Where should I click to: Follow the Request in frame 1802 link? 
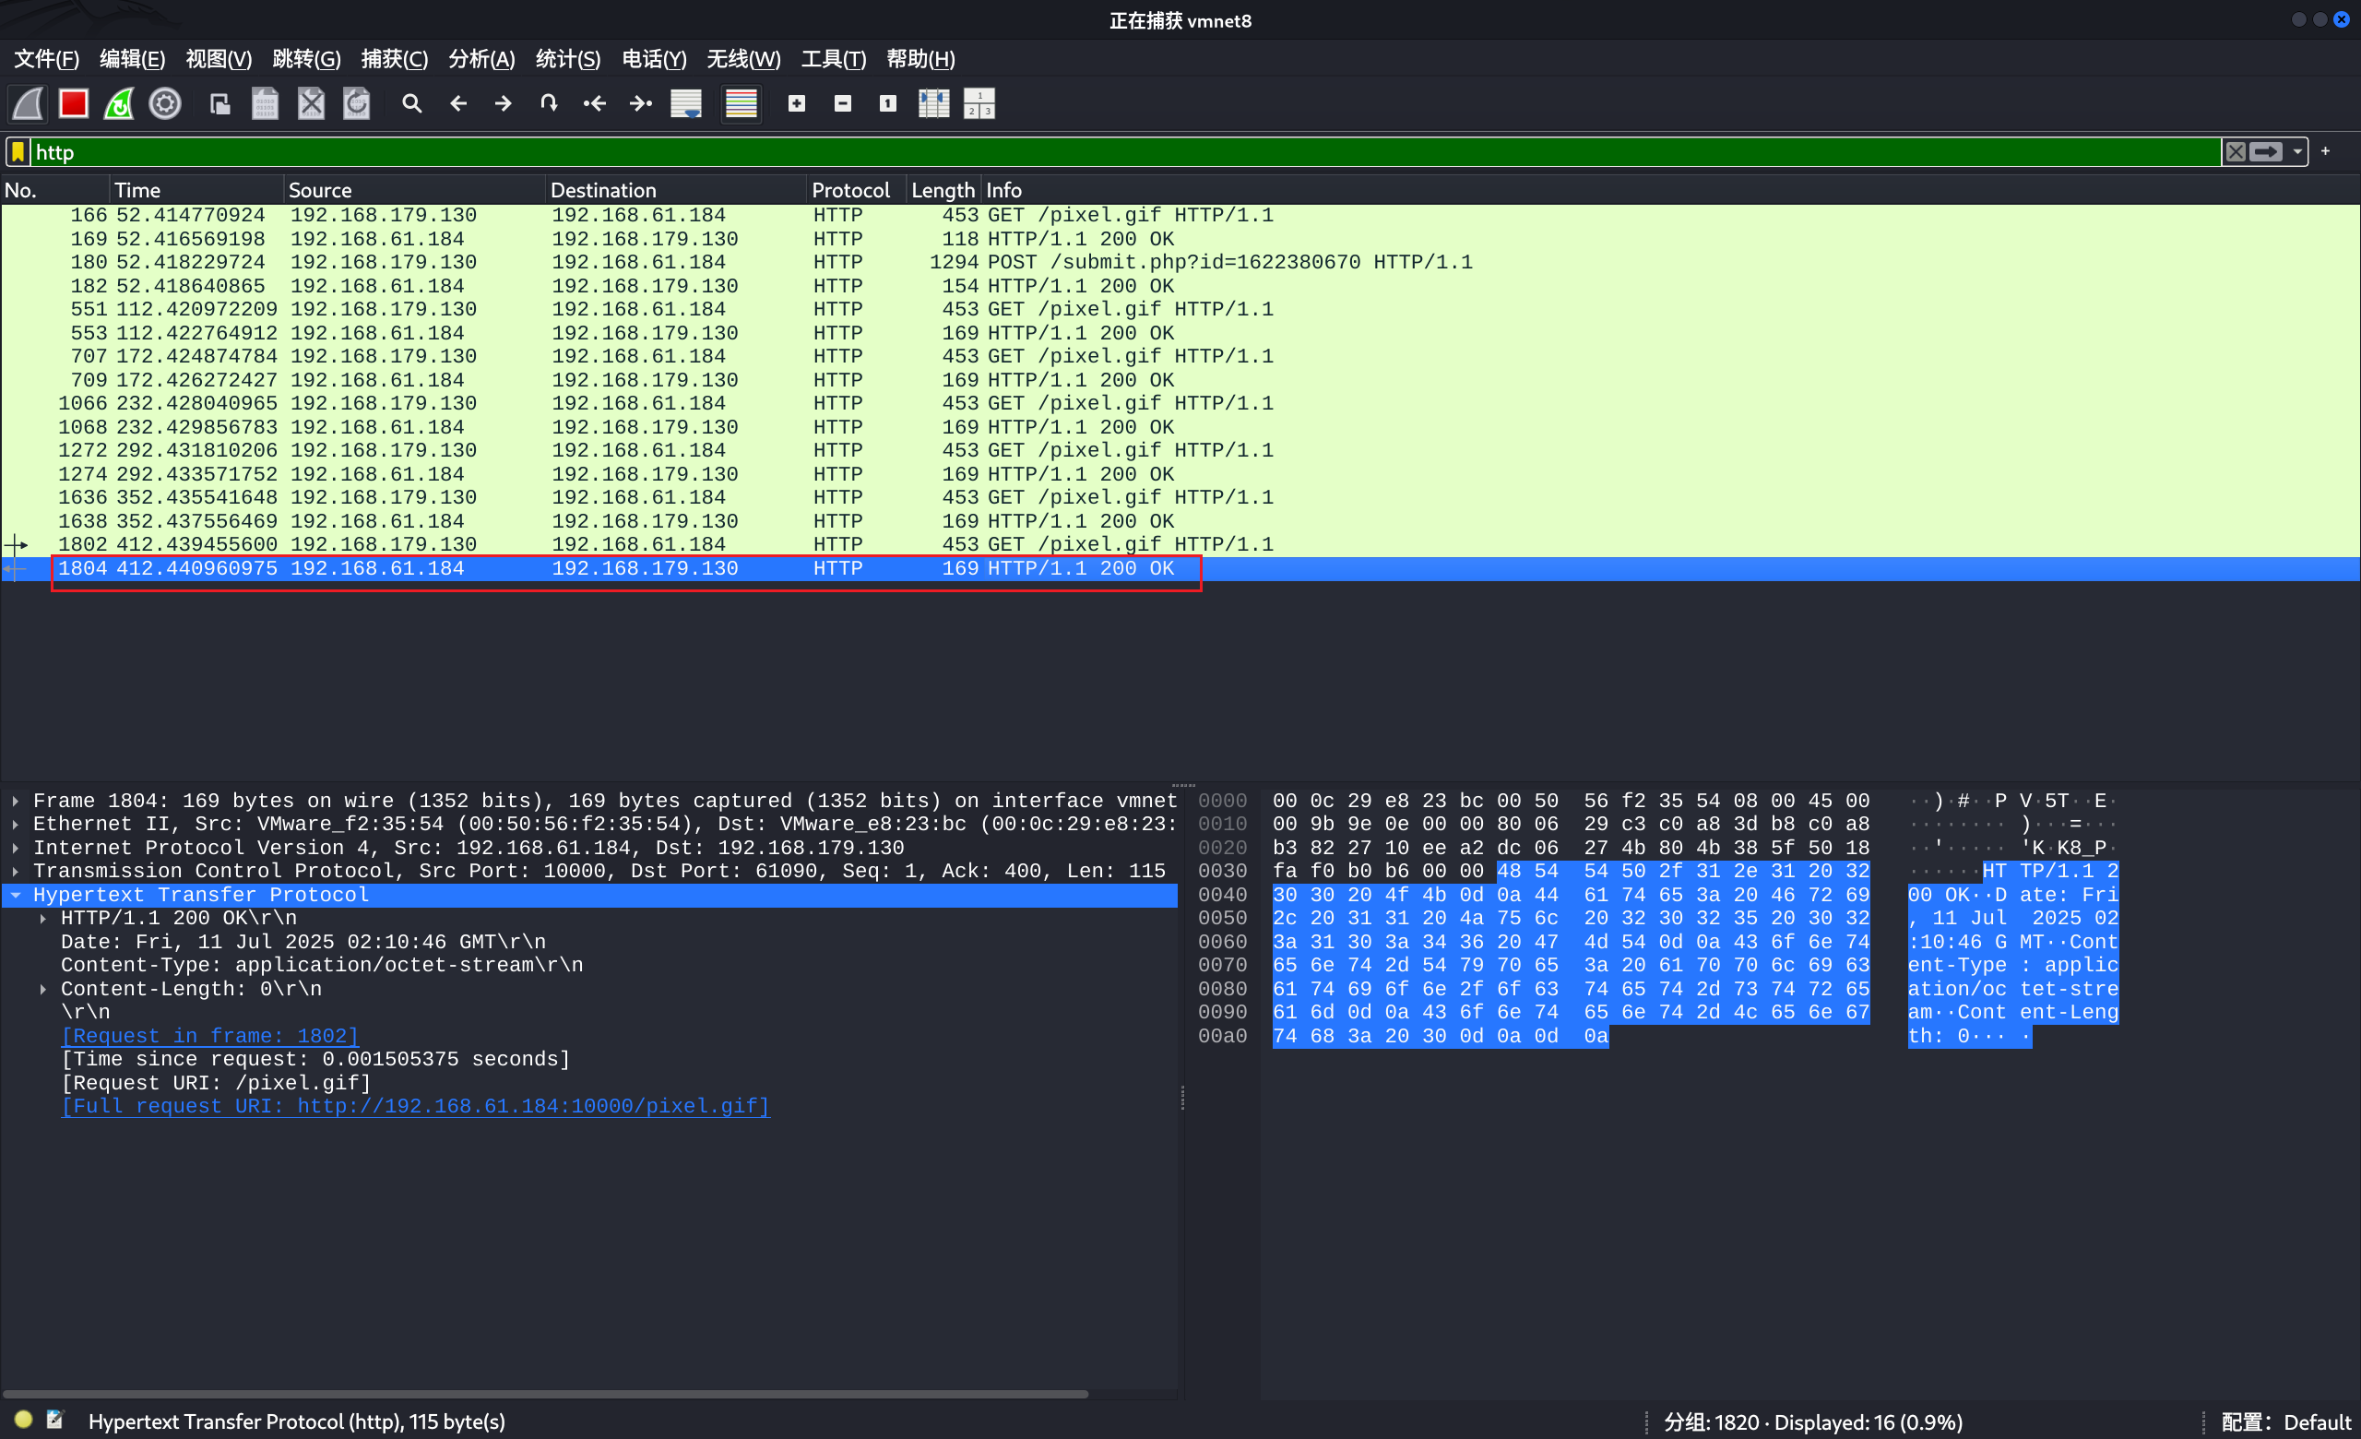(x=210, y=1036)
